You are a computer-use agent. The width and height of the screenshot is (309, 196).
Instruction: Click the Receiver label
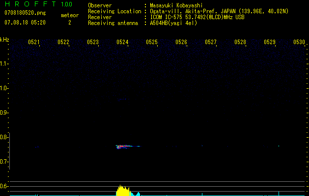[100, 17]
